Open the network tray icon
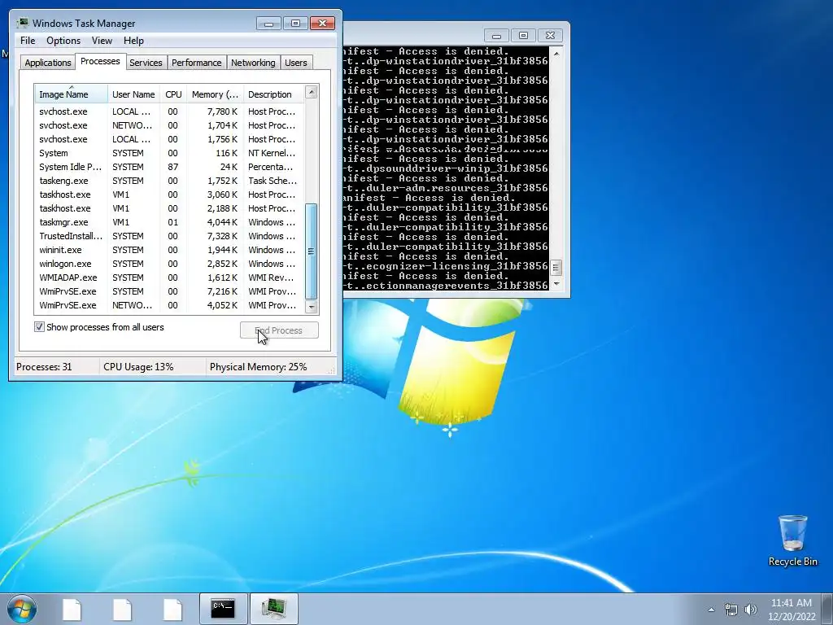The height and width of the screenshot is (625, 833). pos(731,610)
